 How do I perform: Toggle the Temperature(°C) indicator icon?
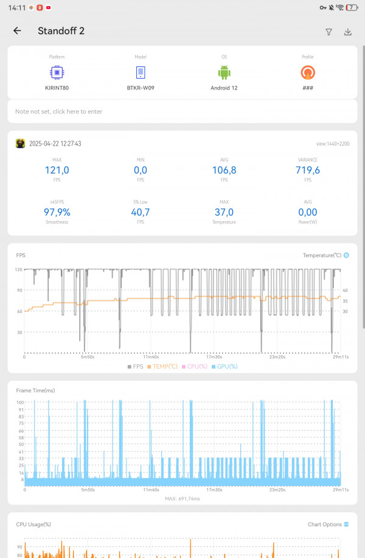[347, 255]
